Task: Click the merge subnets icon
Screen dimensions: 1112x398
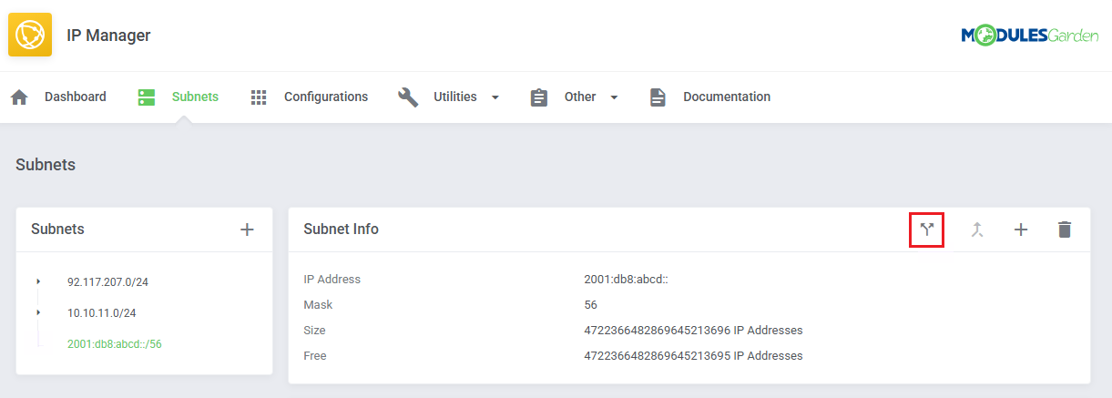Action: tap(977, 230)
